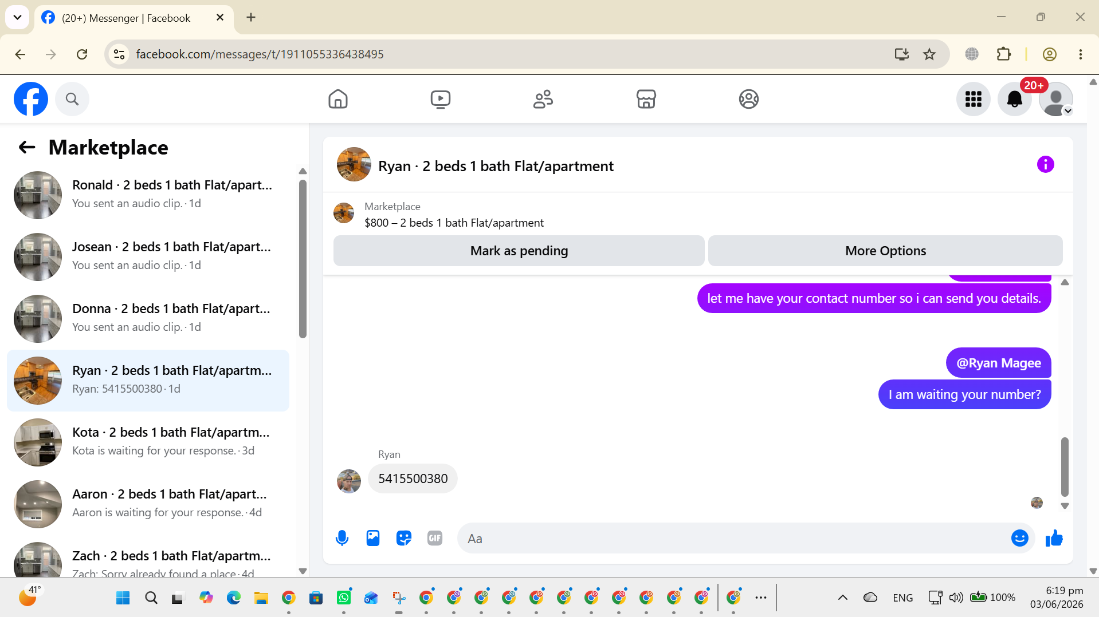Open Donna's 2 beds 1 bath conversation
Screen dimensions: 1099x617
pyautogui.click(x=148, y=319)
